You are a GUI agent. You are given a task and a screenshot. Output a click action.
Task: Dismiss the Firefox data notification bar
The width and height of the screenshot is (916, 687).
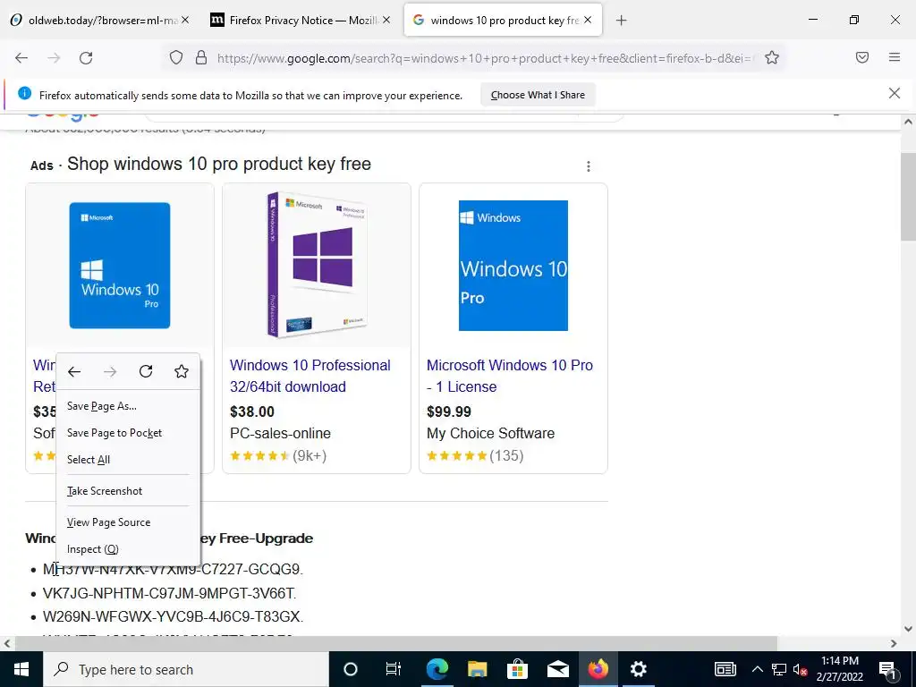895,93
